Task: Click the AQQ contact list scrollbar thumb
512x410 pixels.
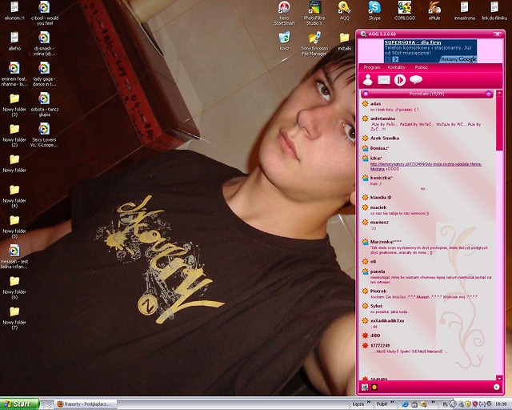Action: pyautogui.click(x=499, y=123)
